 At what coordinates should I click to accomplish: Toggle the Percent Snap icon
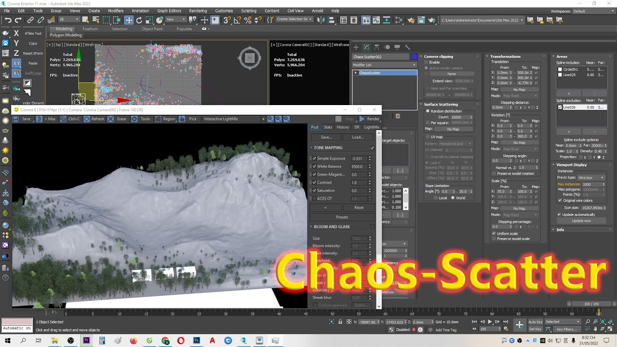tap(248, 20)
